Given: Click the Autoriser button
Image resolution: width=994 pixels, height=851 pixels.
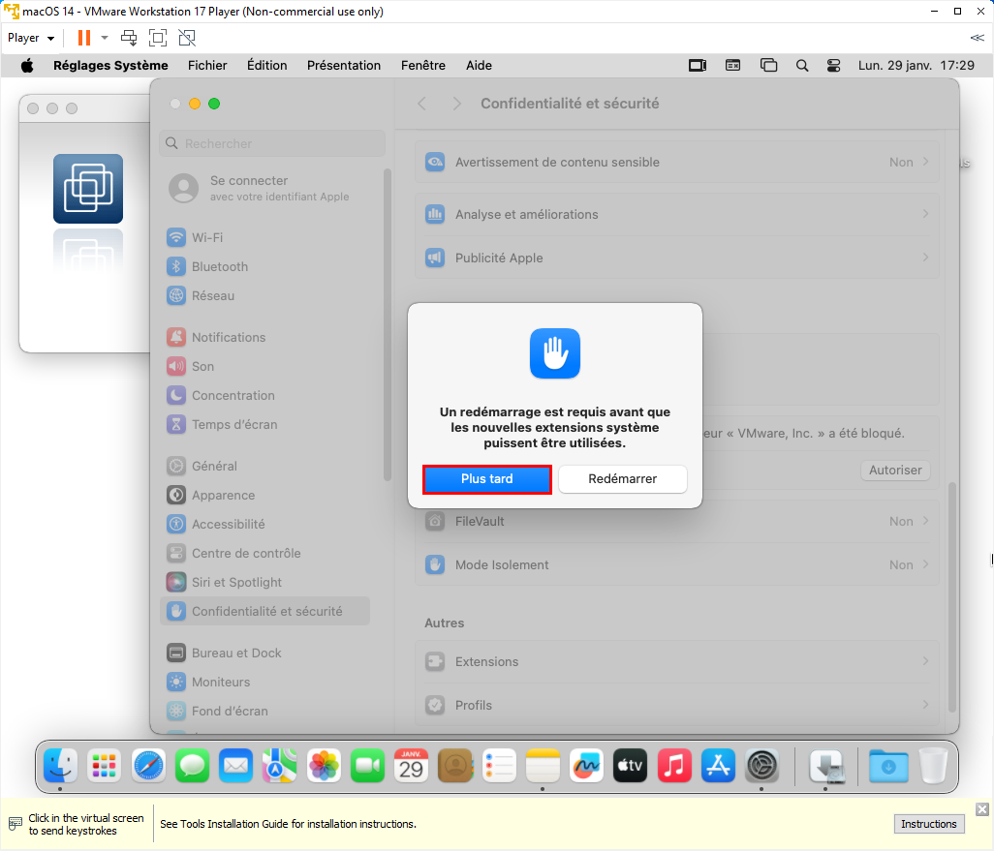Looking at the screenshot, I should [x=895, y=471].
